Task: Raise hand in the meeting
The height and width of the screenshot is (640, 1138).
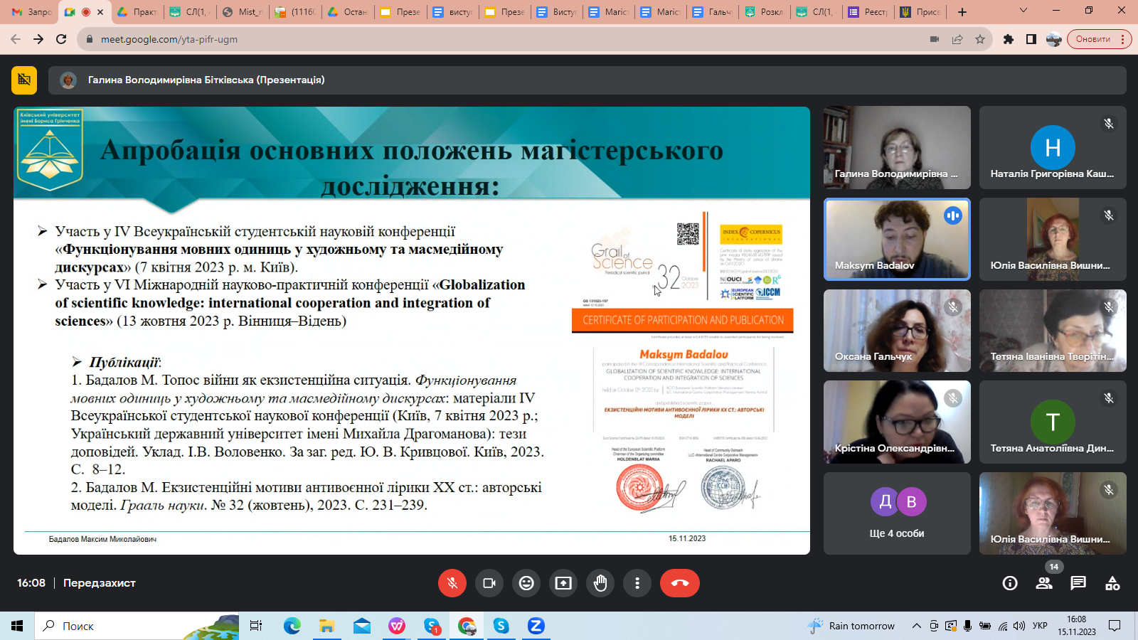Action: click(x=600, y=583)
